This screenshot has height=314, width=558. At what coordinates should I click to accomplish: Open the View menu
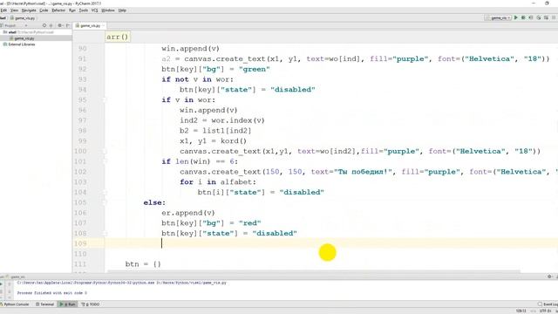14,10
